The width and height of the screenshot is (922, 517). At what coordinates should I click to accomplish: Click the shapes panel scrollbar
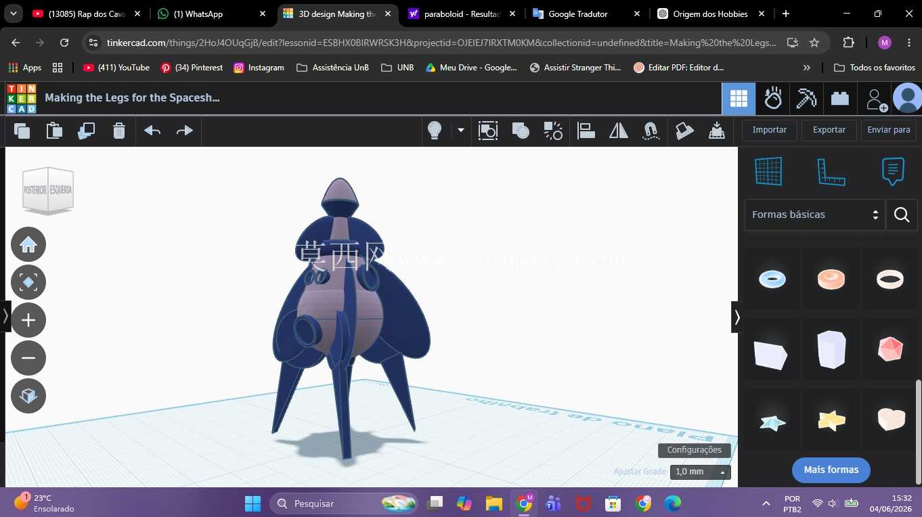(x=919, y=432)
